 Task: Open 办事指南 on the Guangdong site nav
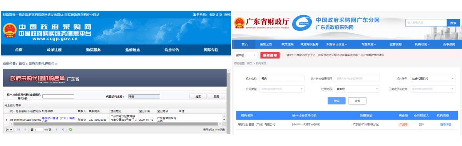[x=449, y=44]
